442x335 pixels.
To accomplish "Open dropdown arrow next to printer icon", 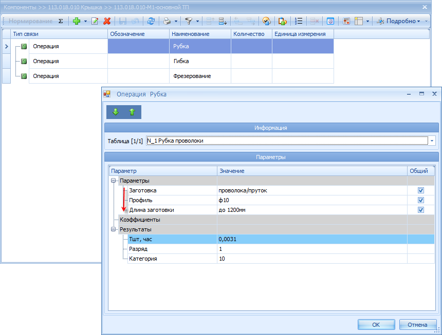I will 176,21.
